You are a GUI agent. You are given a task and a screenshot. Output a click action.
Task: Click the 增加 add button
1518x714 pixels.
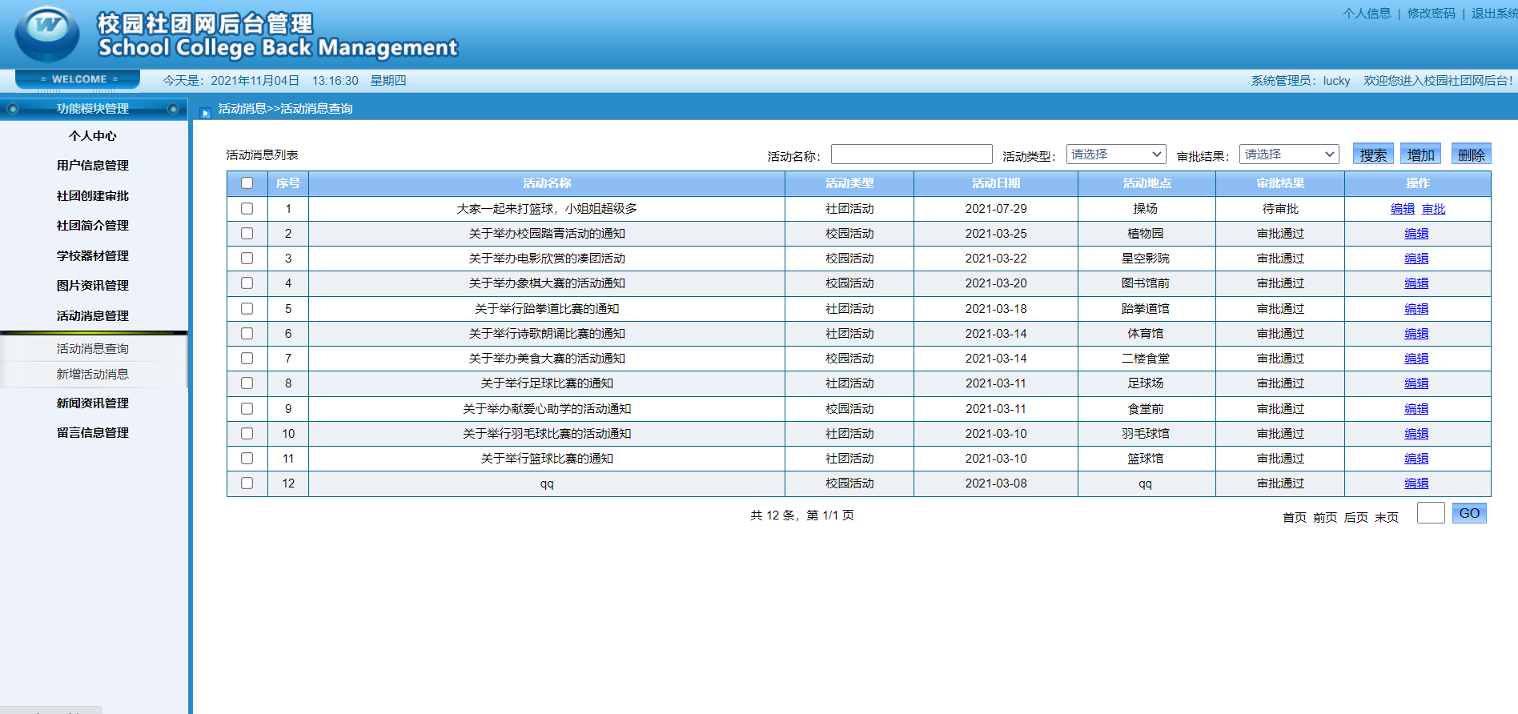tap(1420, 154)
